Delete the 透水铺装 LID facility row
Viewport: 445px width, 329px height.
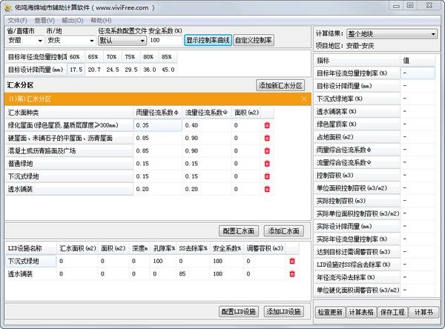pos(292,273)
